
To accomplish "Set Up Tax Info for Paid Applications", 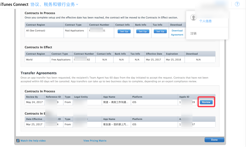I will [160, 31].
